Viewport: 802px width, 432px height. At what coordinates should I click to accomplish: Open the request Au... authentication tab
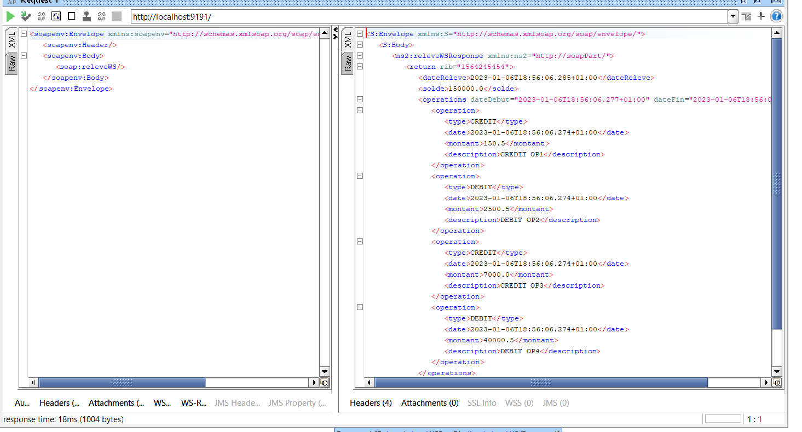22,403
